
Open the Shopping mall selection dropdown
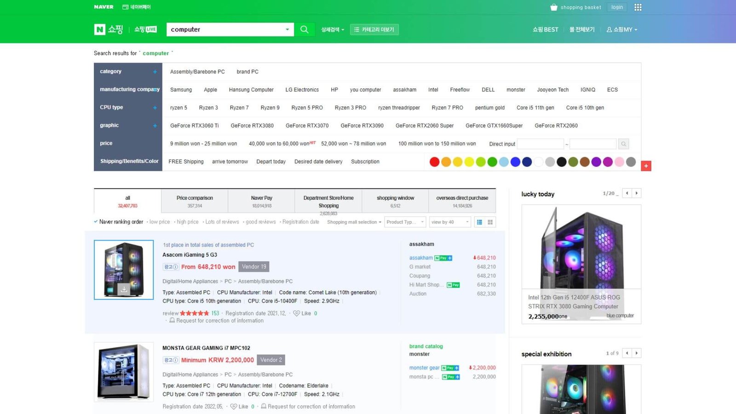pyautogui.click(x=353, y=222)
